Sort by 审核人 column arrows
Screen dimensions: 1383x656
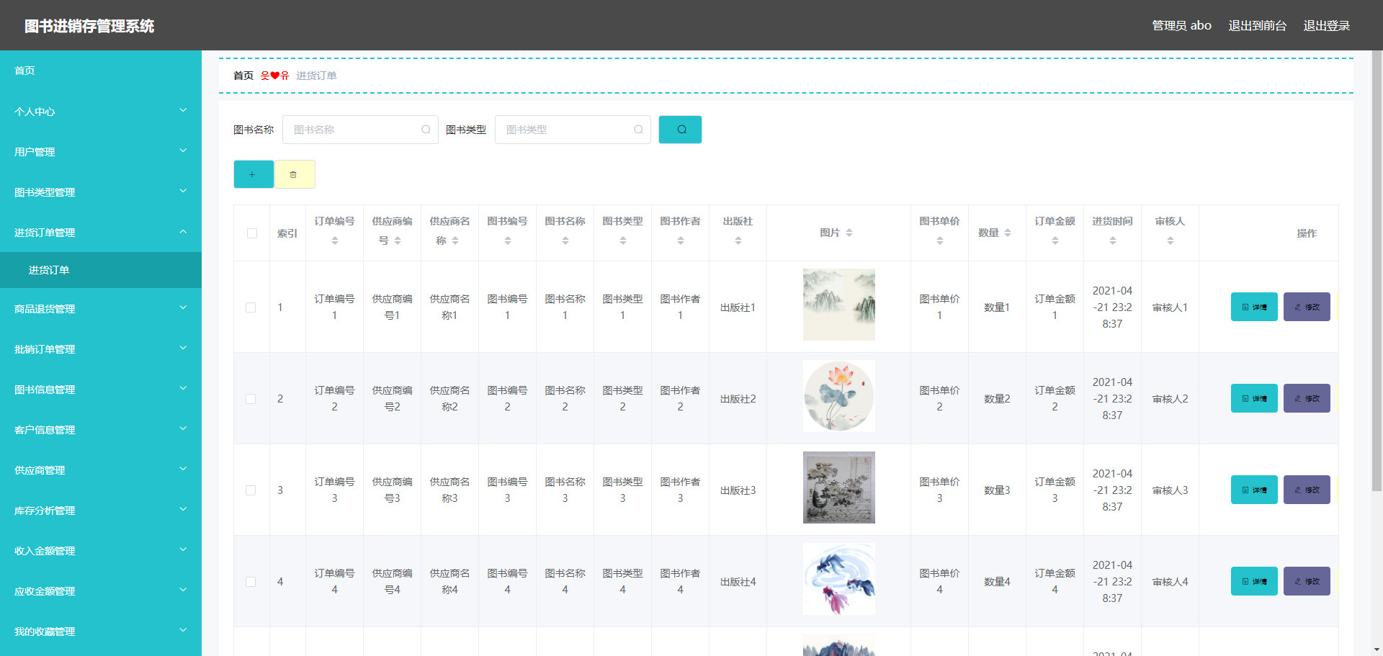pyautogui.click(x=1171, y=241)
